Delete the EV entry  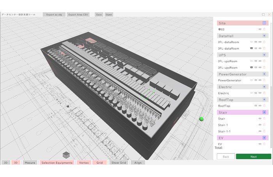264,144
